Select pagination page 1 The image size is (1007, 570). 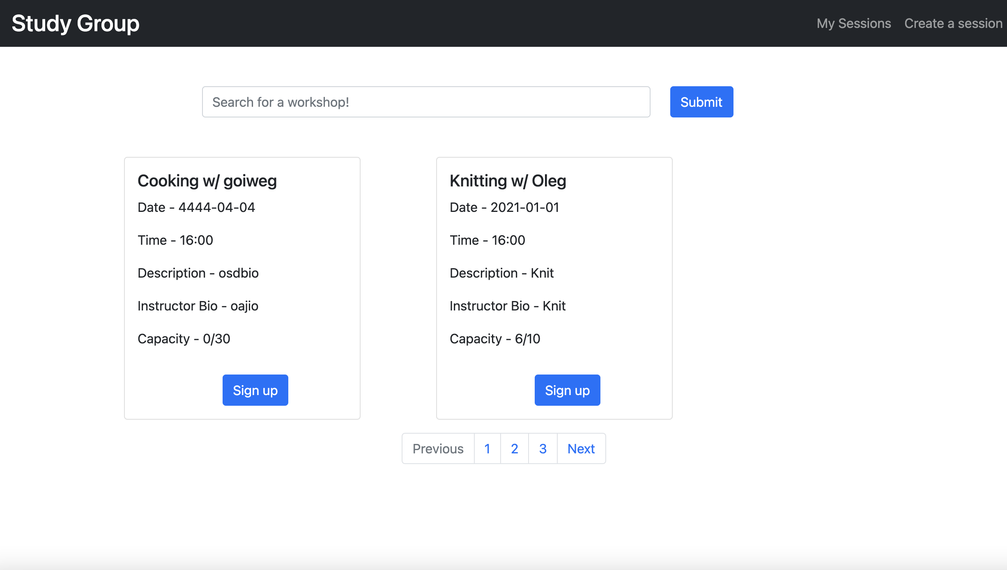coord(487,448)
